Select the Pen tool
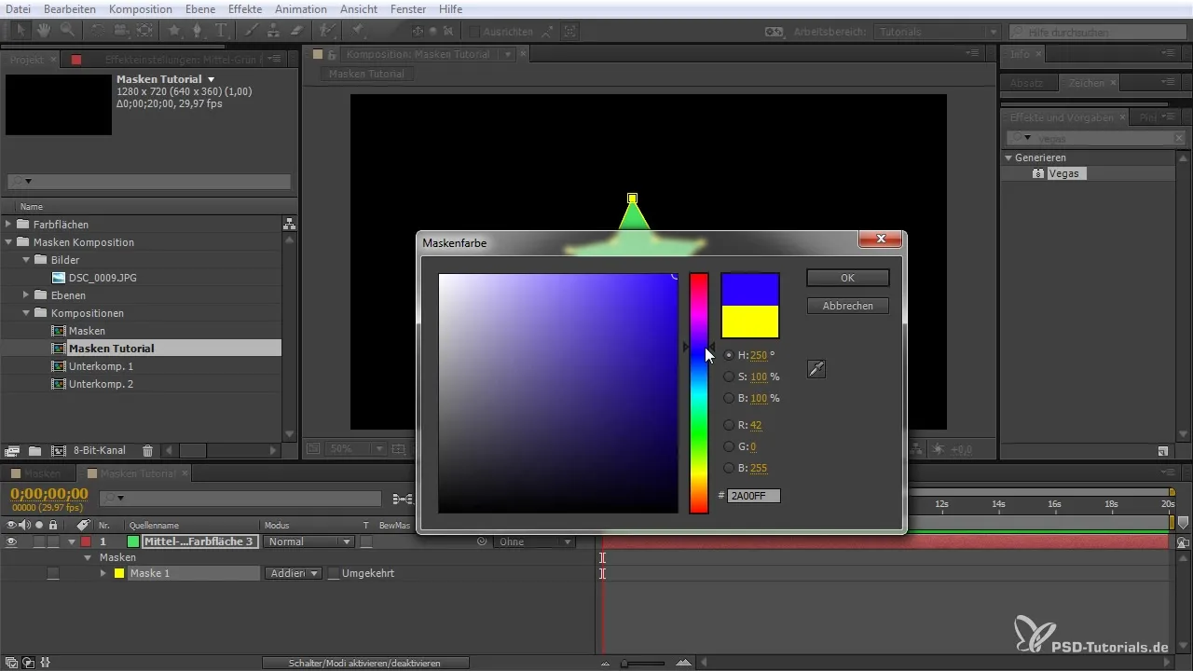Screen dimensions: 1193x671 point(198,30)
